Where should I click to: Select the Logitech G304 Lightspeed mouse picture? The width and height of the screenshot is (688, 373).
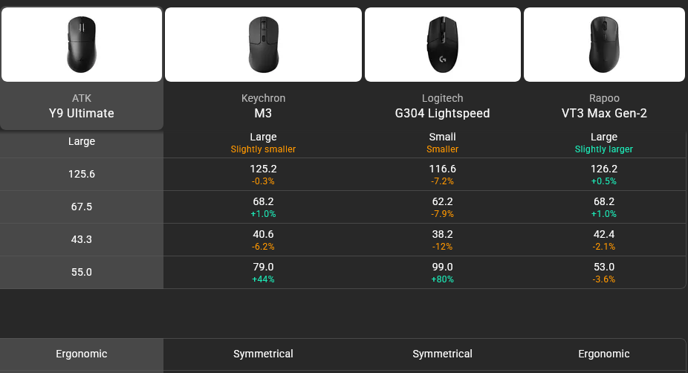[x=443, y=45]
